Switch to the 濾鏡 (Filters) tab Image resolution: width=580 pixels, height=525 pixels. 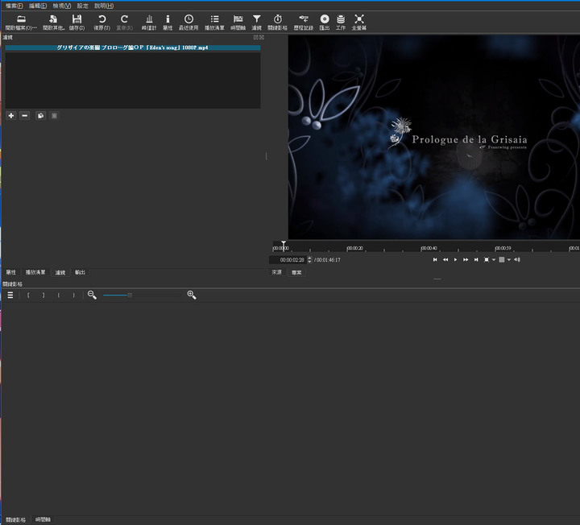click(60, 272)
